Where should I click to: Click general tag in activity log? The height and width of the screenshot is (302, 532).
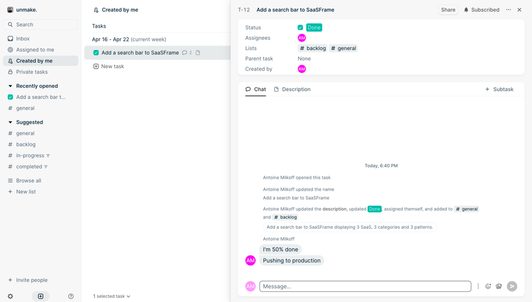(466, 209)
